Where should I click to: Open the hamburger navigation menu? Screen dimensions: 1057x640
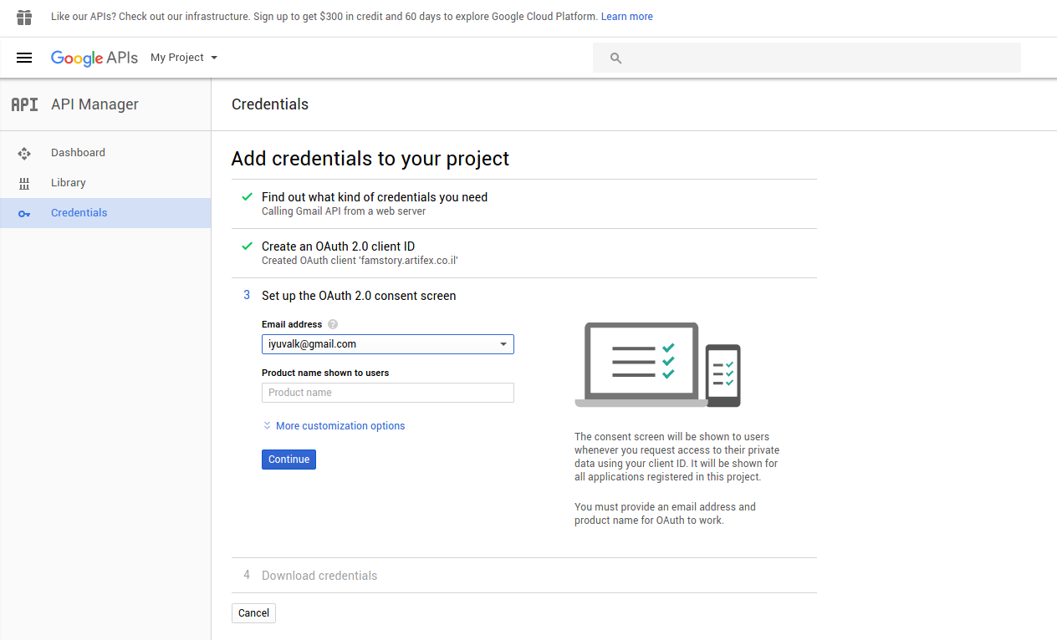tap(24, 58)
